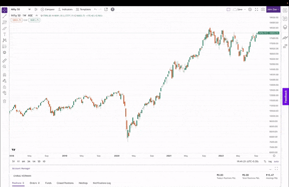
Task: Switch to the Holdings tab
Action: pyautogui.click(x=83, y=183)
